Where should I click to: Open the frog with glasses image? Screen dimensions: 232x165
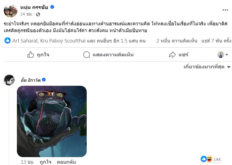tap(52, 121)
